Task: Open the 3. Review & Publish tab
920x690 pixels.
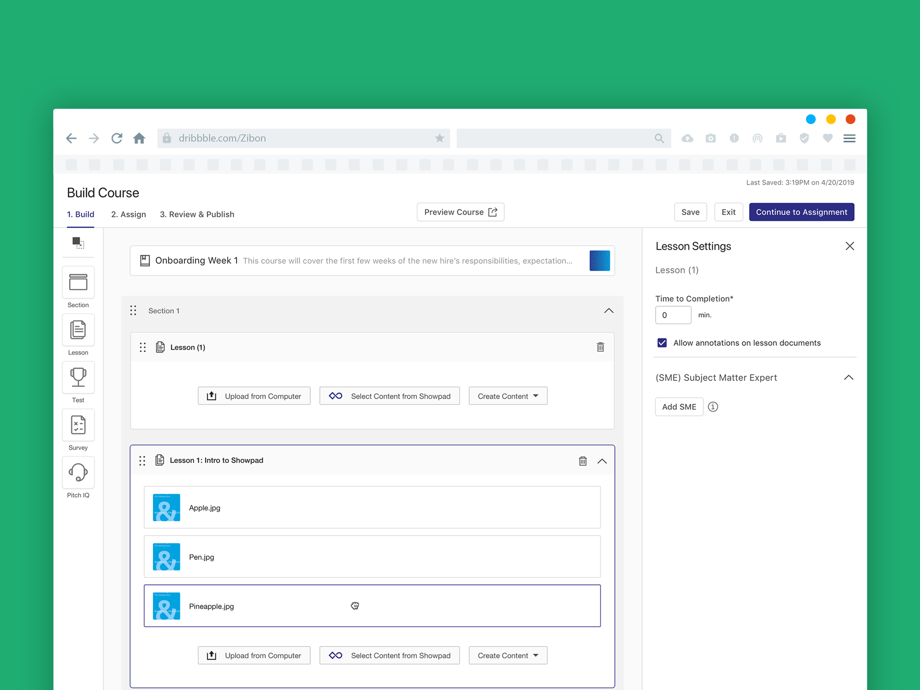Action: (197, 214)
